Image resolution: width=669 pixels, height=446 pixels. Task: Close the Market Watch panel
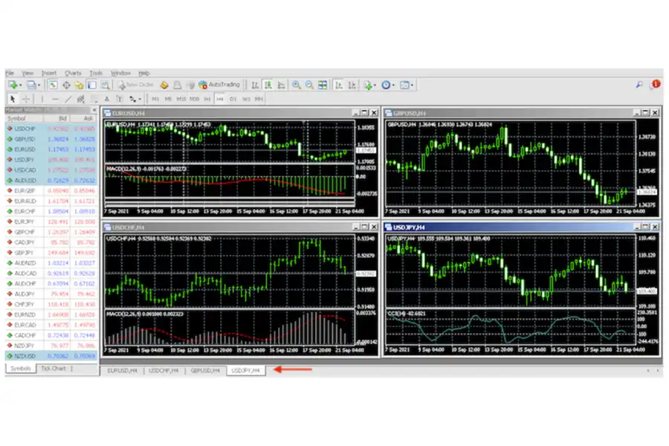[94, 110]
